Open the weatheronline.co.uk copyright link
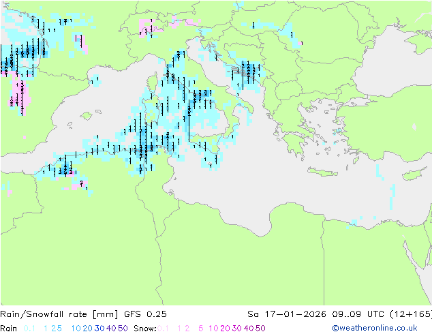The image size is (432, 334). pos(375,328)
